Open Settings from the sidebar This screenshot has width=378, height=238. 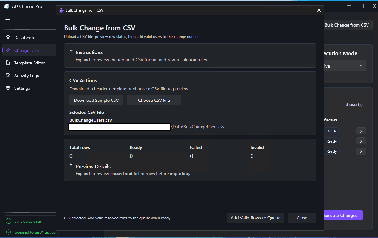[22, 88]
